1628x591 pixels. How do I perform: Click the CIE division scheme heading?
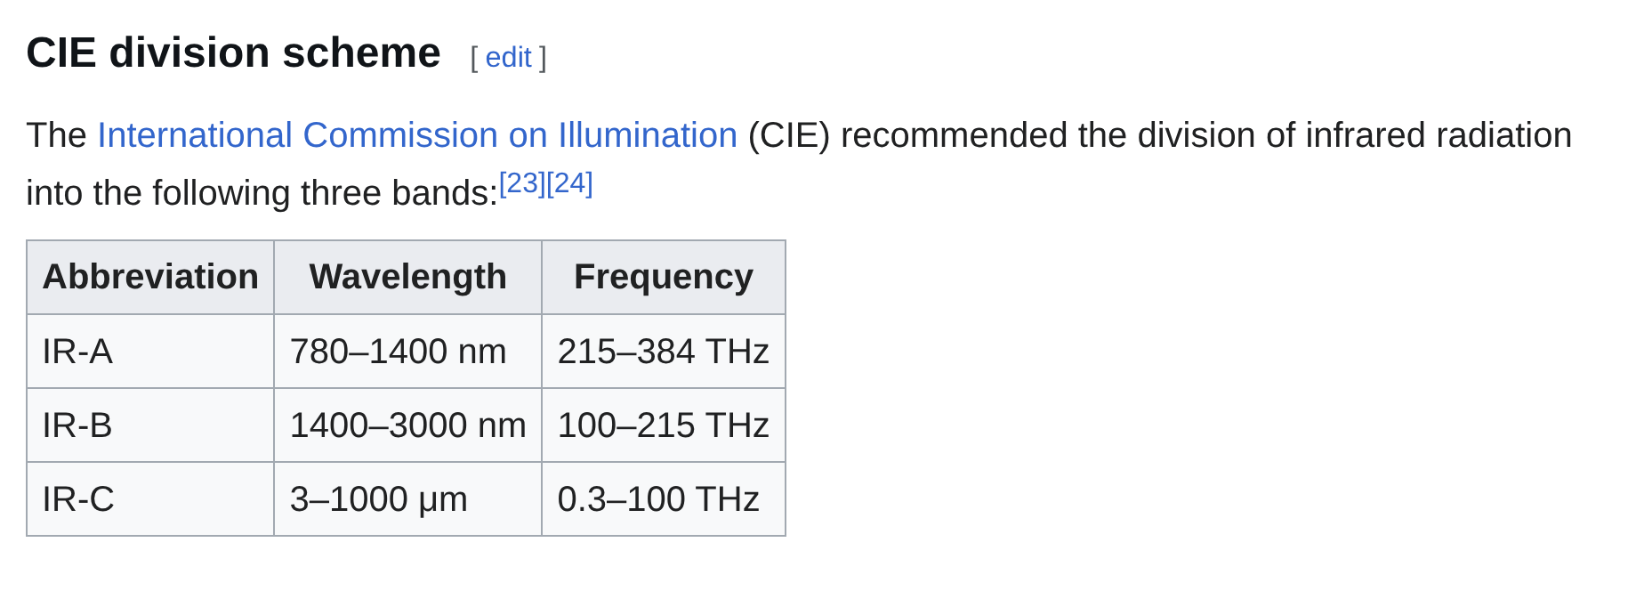tap(233, 53)
